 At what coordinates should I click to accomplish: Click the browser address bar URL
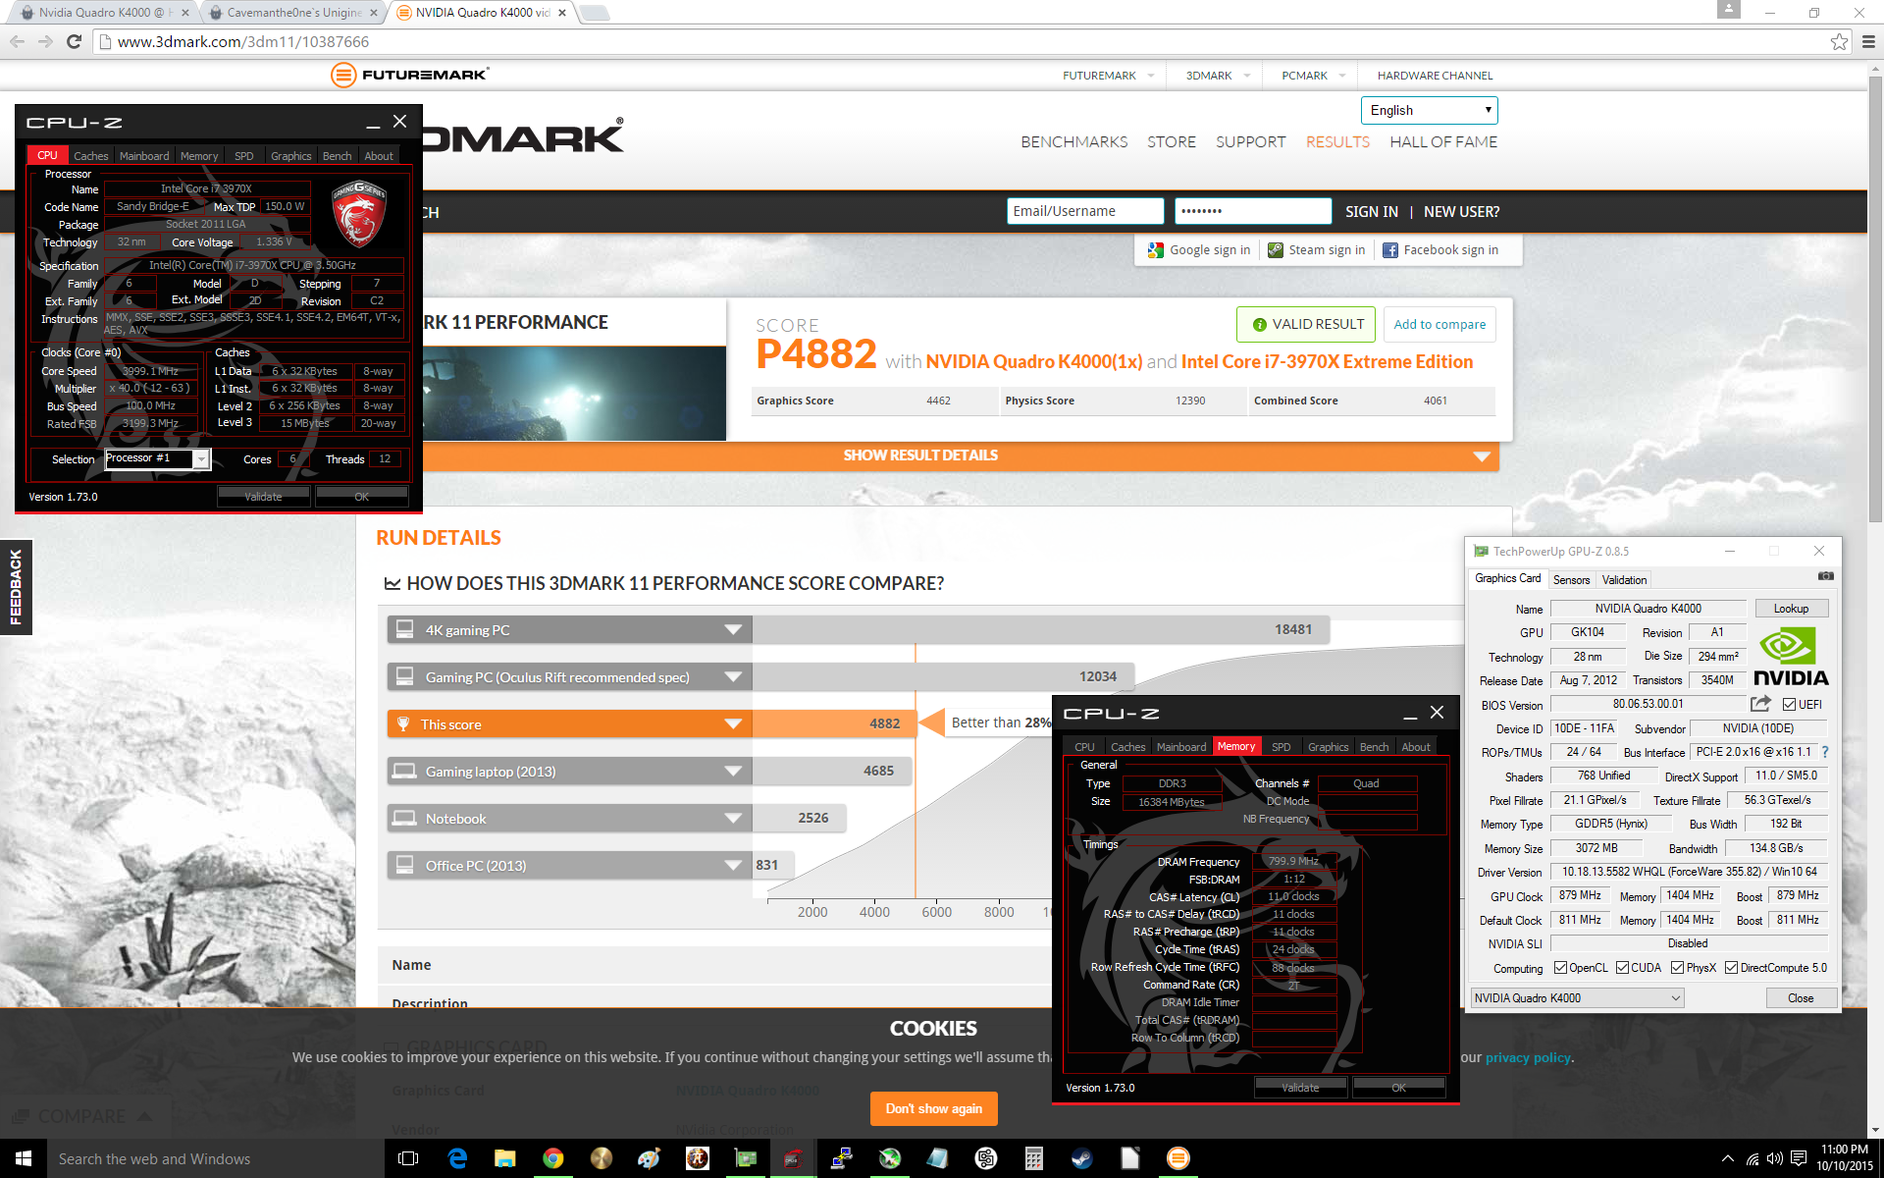pos(243,42)
